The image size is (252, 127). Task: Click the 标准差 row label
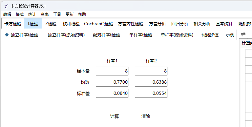(83, 94)
